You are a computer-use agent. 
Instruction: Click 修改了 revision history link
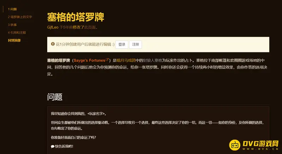[x=78, y=27]
